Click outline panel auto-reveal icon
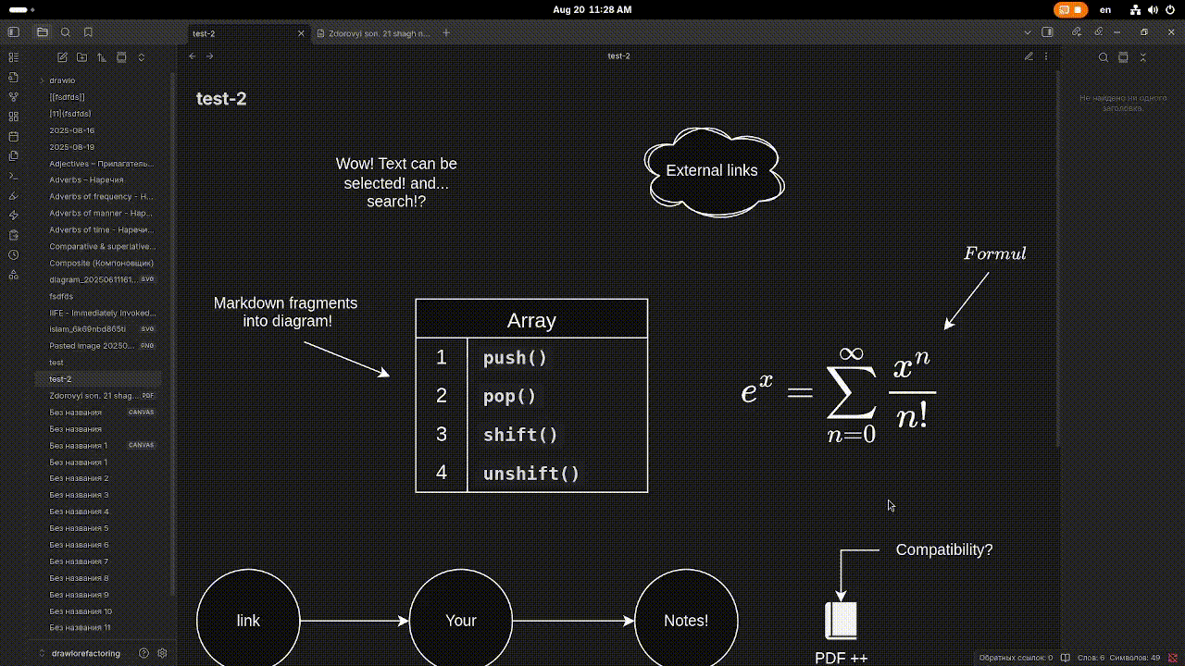1185x666 pixels. click(1123, 57)
